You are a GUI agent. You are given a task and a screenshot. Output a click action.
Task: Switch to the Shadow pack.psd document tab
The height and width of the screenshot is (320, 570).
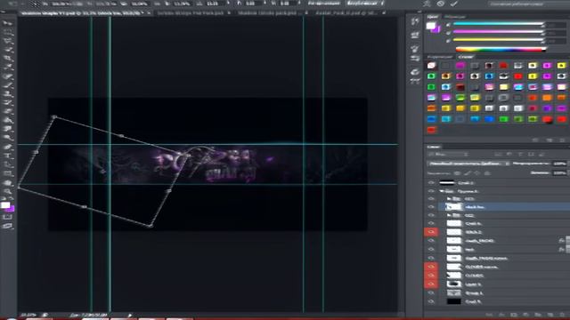pyautogui.click(x=268, y=12)
